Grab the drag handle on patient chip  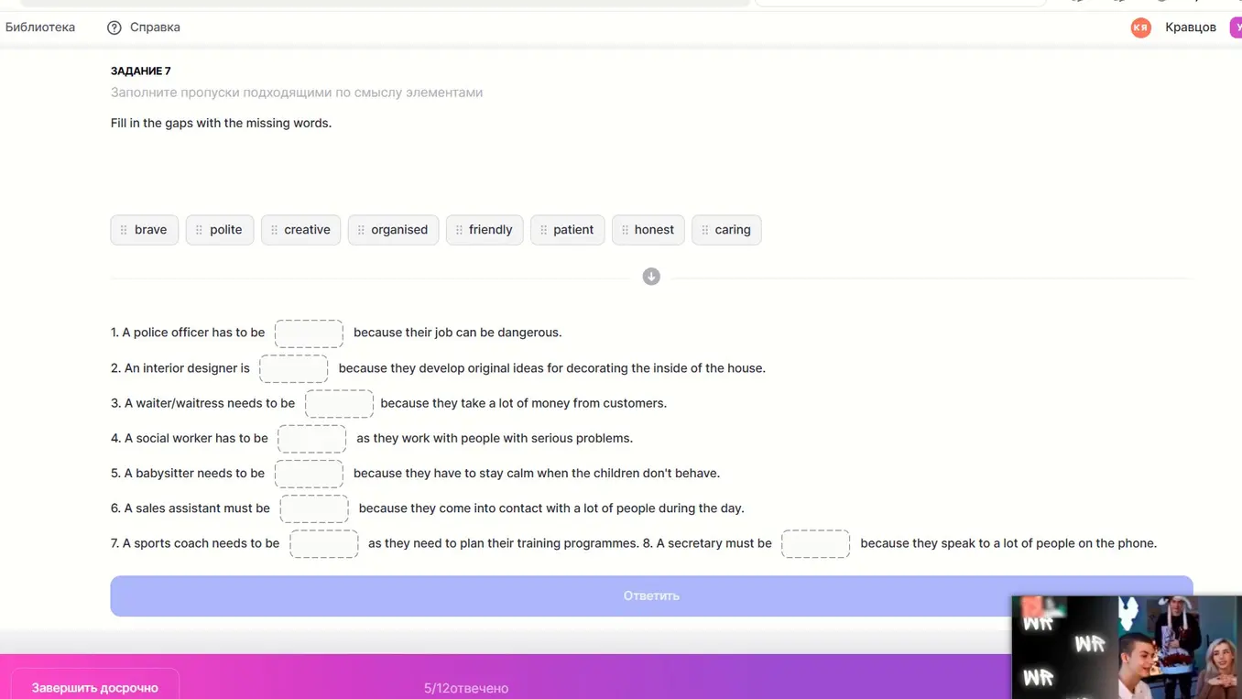point(543,230)
